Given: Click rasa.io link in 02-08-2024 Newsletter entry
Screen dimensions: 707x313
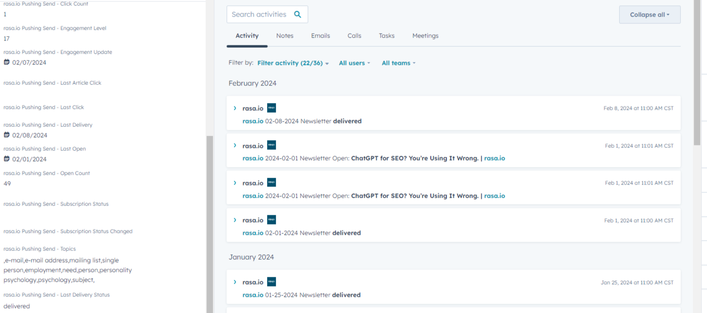Looking at the screenshot, I should coord(253,121).
